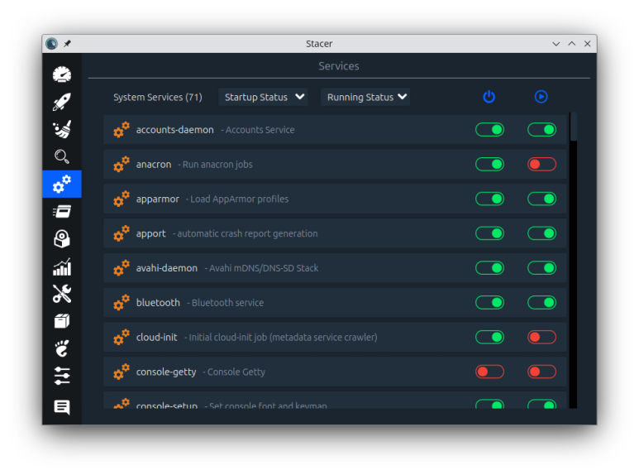Open the Feedback chat bubble page
This screenshot has width=639, height=475.
pos(62,407)
